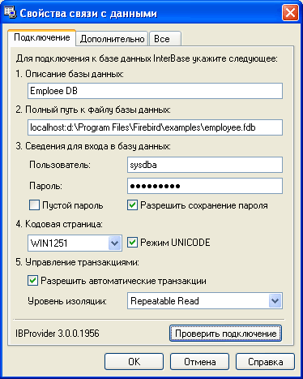Open help with Справка button
The height and width of the screenshot is (379, 303).
(x=265, y=362)
